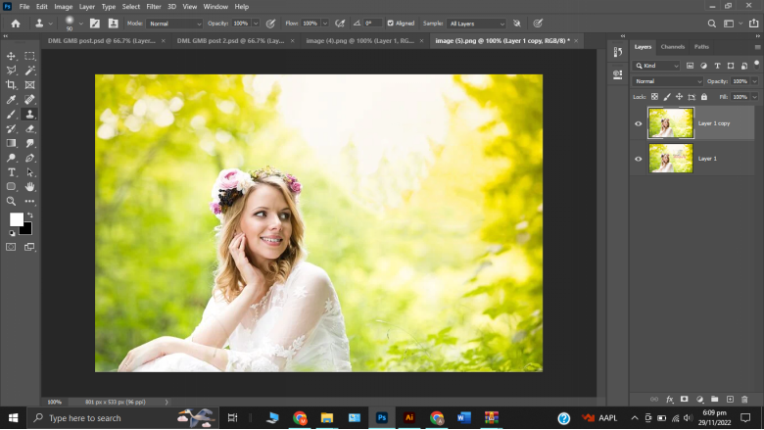This screenshot has width=764, height=430.
Task: Click the foreground color swatch
Action: pyautogui.click(x=16, y=219)
